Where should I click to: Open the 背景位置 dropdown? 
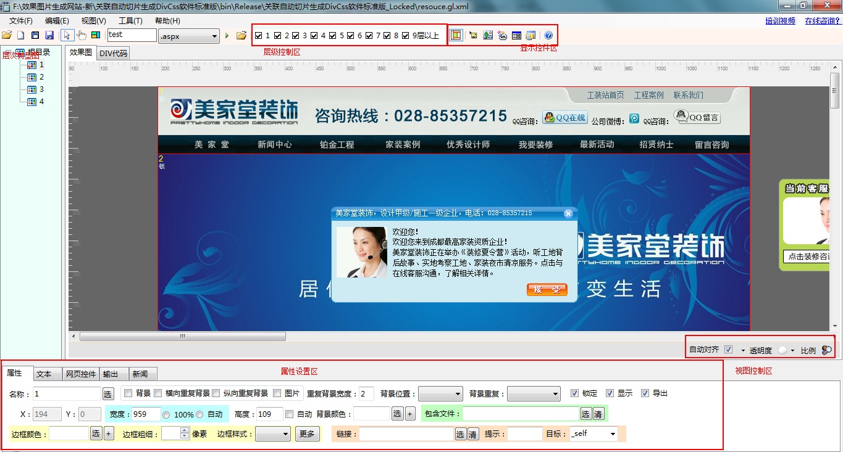pos(440,393)
